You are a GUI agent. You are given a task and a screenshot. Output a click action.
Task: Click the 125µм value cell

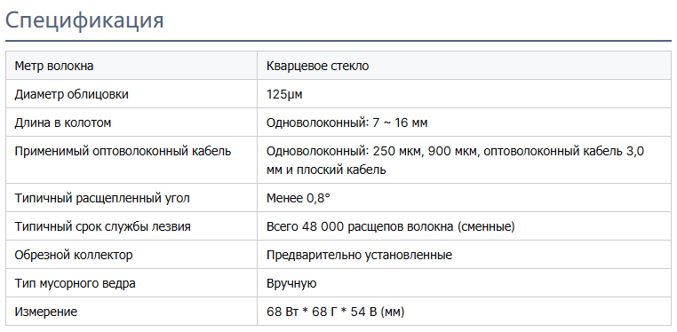coord(464,94)
